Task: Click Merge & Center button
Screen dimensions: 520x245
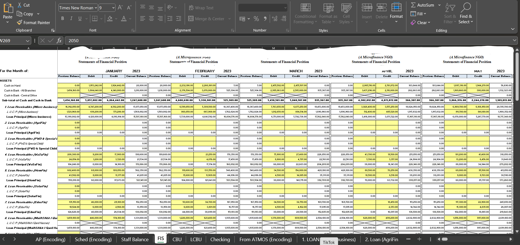Action: [x=206, y=19]
